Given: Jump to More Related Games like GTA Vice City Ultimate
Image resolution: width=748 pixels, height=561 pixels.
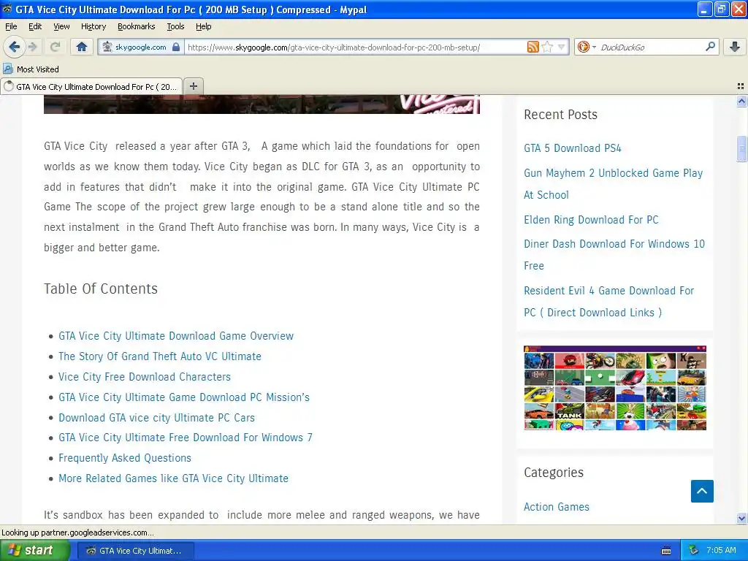Looking at the screenshot, I should coord(174,478).
